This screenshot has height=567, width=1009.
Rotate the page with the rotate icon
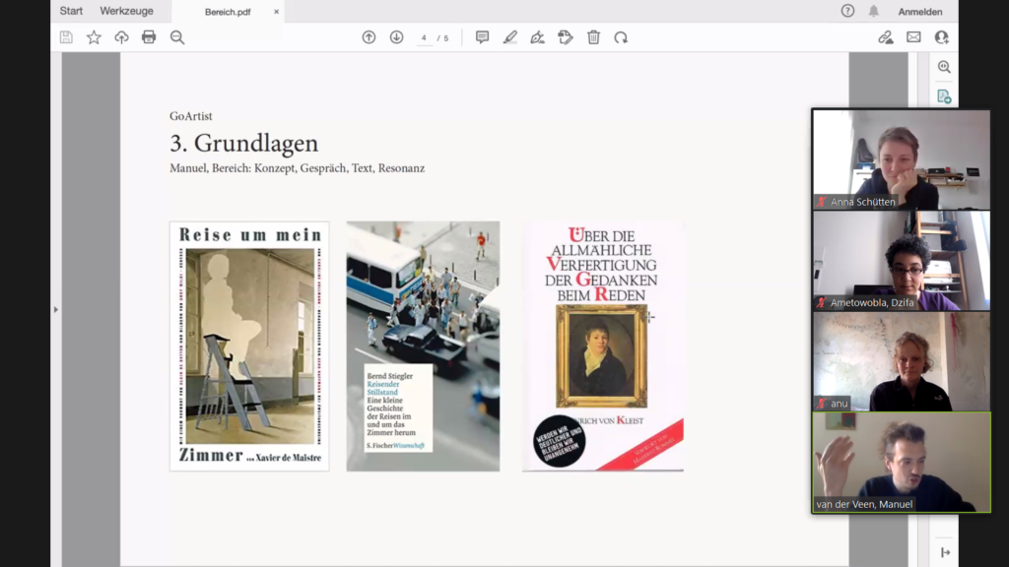coord(621,37)
